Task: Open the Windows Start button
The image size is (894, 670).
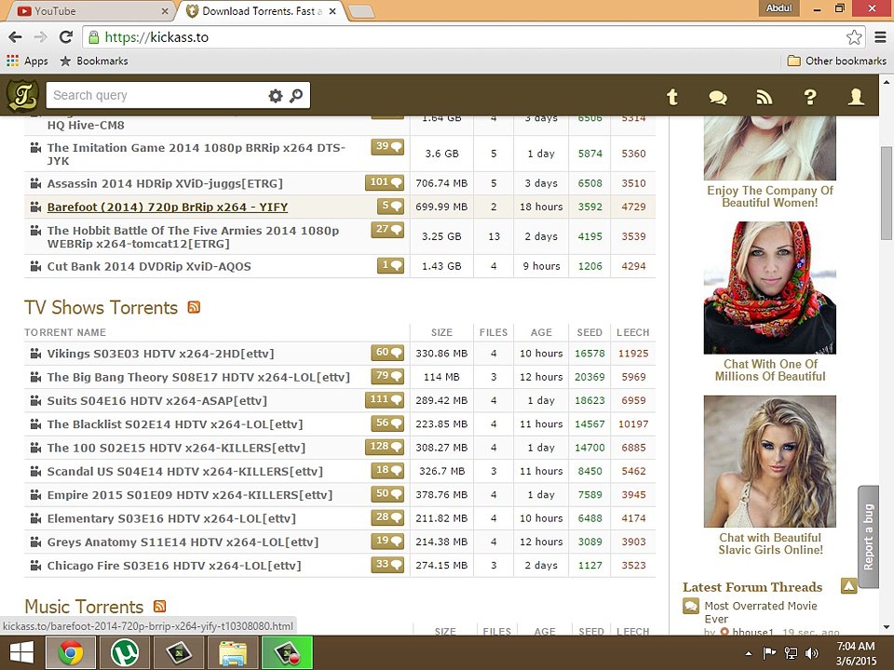Action: (x=21, y=653)
